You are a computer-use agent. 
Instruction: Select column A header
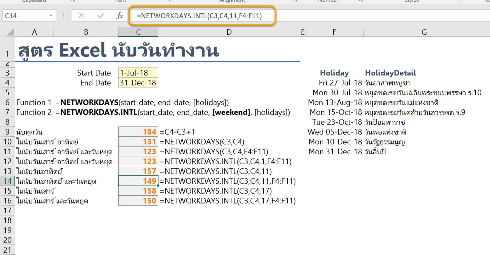[34, 32]
